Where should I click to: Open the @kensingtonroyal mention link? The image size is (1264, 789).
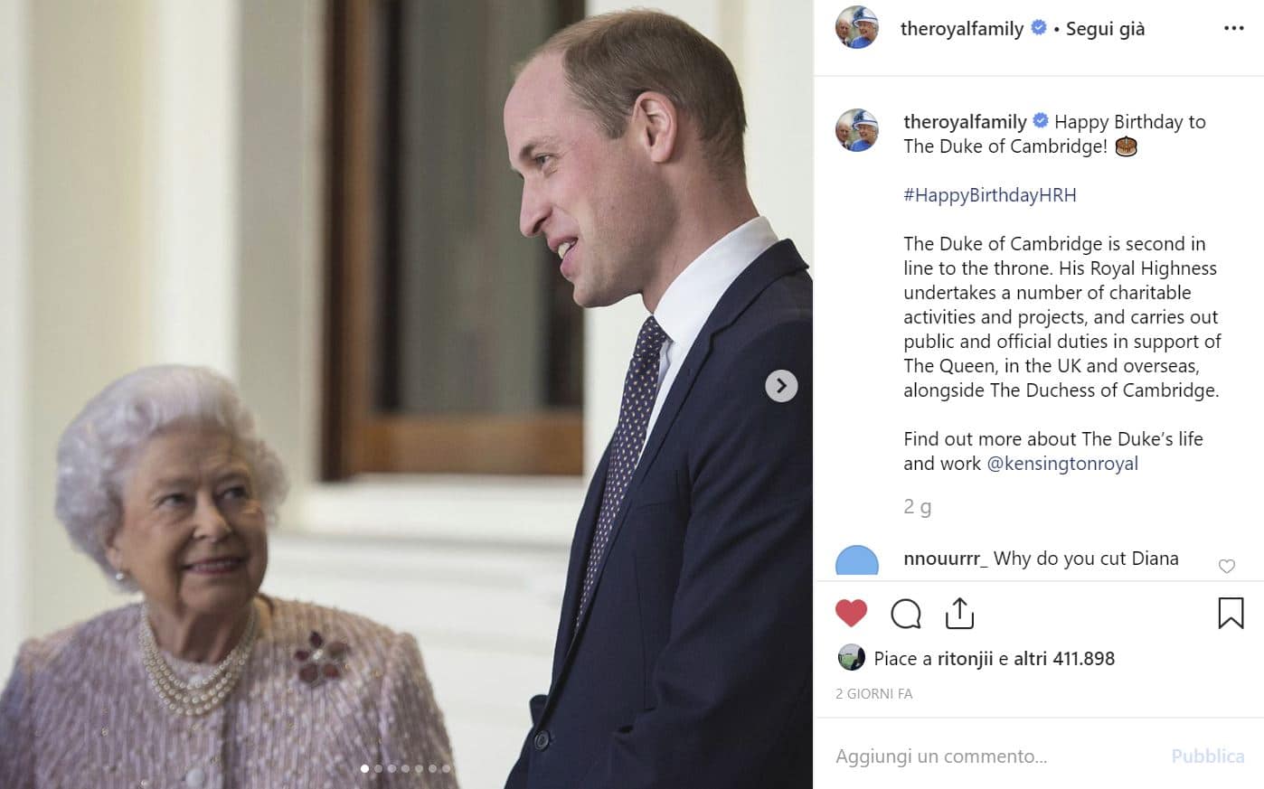tap(1062, 464)
